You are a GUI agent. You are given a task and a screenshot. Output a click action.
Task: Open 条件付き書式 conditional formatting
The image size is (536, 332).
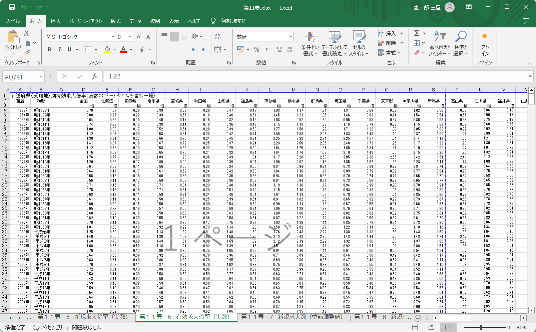click(x=310, y=44)
